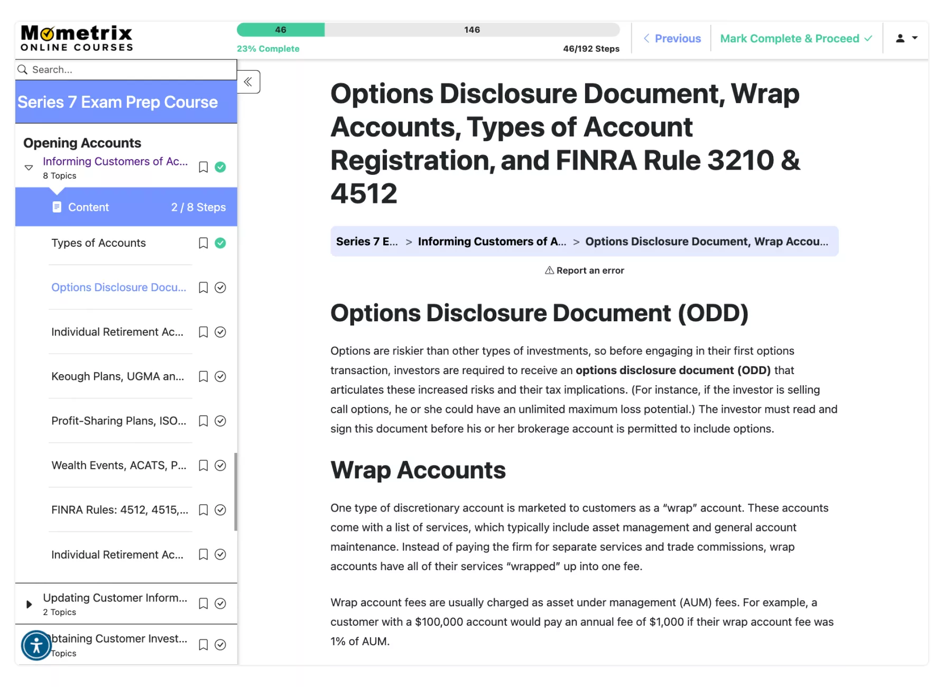This screenshot has height=687, width=943.
Task: Bookmark the FINRA Rules: 4512 topic
Action: (203, 510)
